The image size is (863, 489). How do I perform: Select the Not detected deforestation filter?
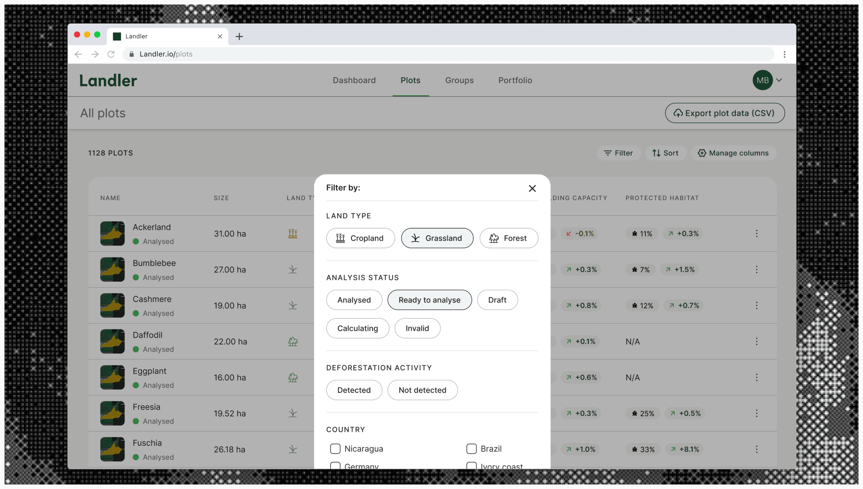coord(422,390)
